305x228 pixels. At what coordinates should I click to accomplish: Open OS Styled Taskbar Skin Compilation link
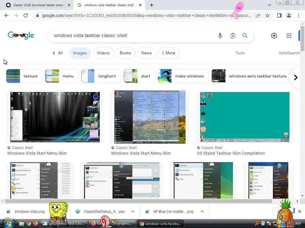[231, 153]
